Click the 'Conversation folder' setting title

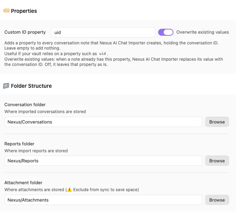[x=25, y=104]
